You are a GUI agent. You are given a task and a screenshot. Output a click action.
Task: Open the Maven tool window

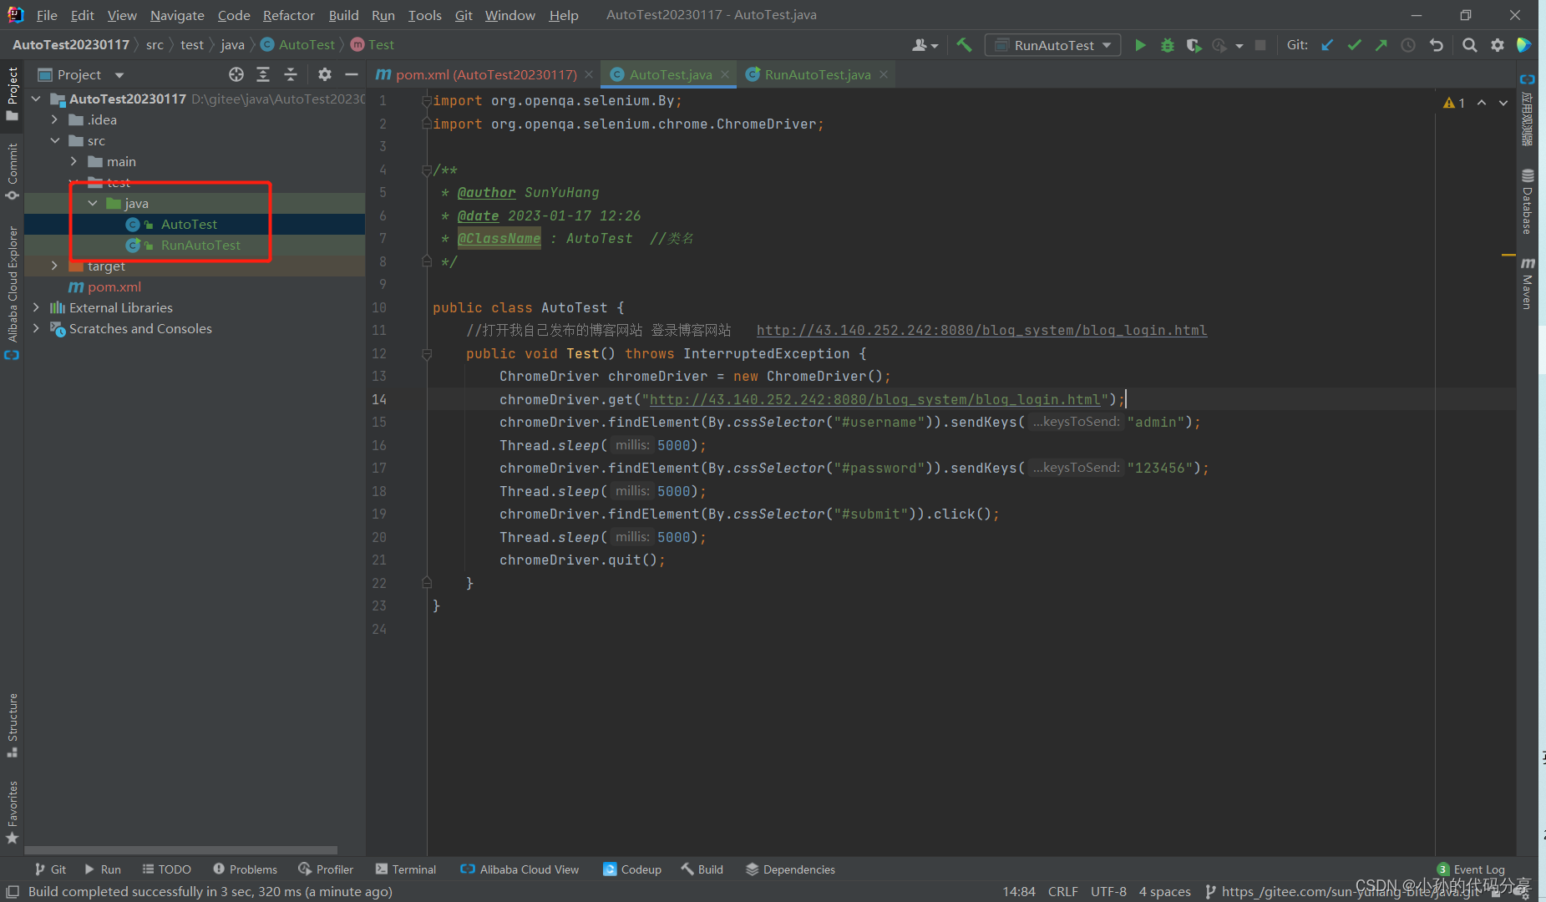pyautogui.click(x=1528, y=283)
